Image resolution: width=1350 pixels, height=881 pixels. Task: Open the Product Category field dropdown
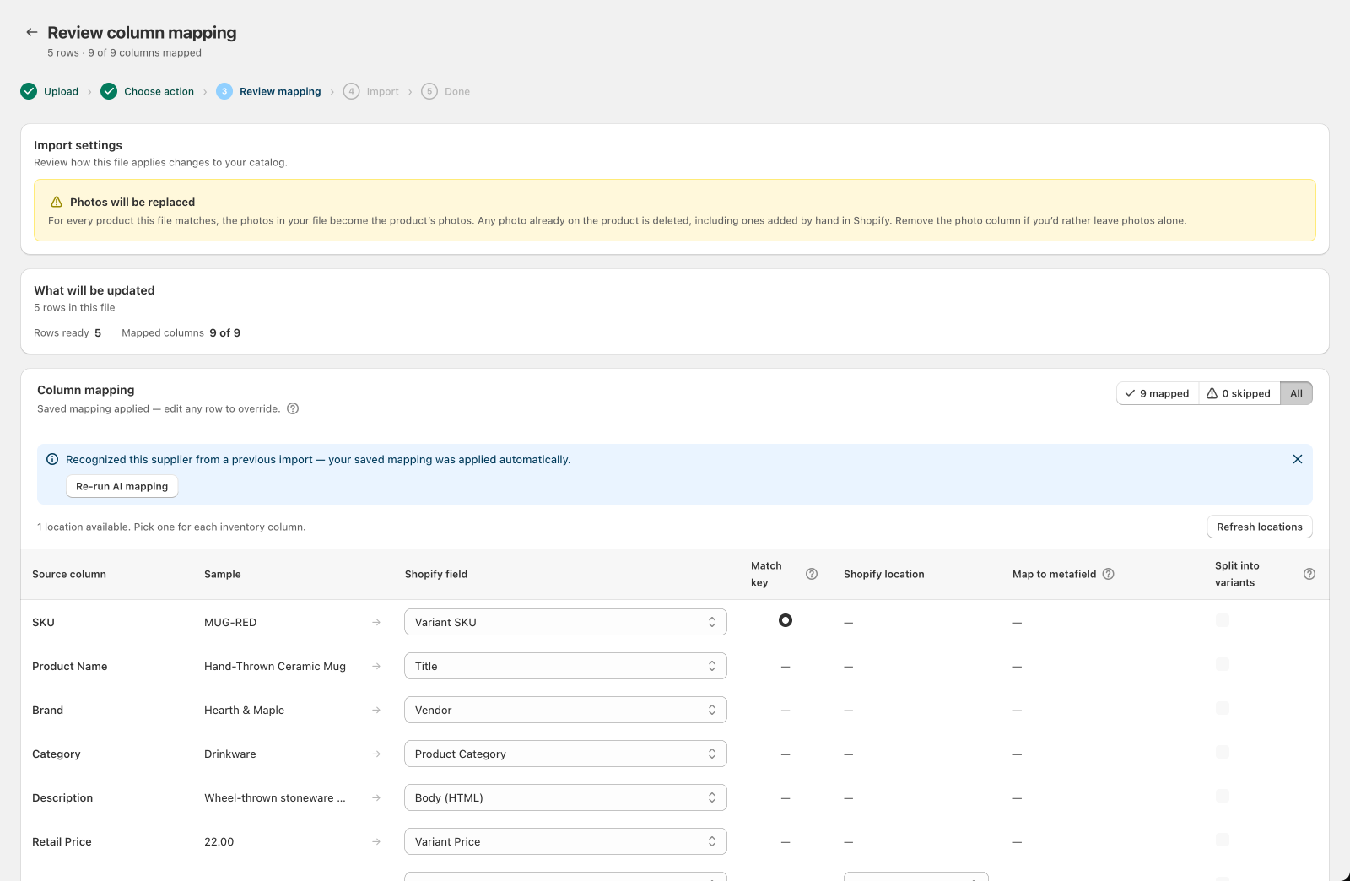coord(565,754)
